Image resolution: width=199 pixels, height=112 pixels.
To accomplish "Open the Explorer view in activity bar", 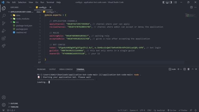I will click(x=4, y=8).
